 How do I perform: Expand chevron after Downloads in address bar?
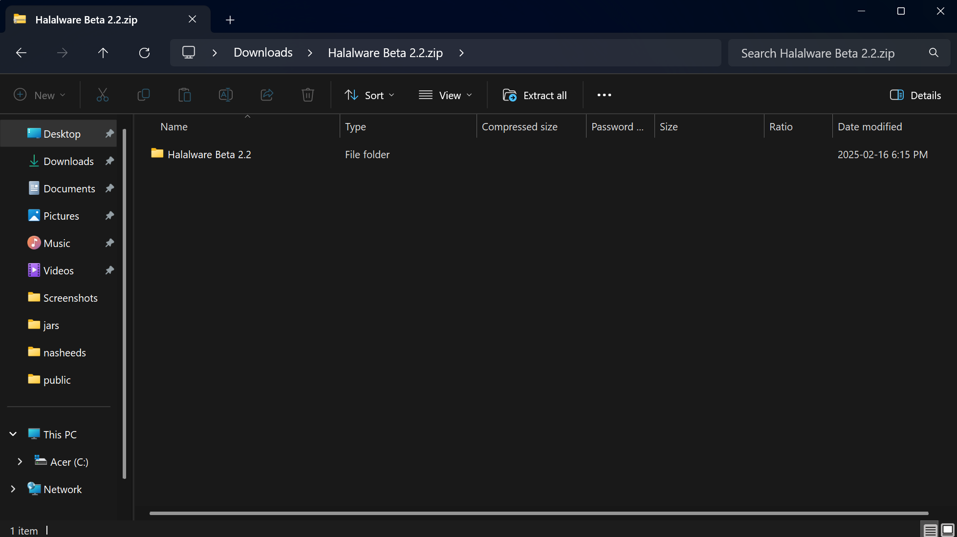(310, 53)
